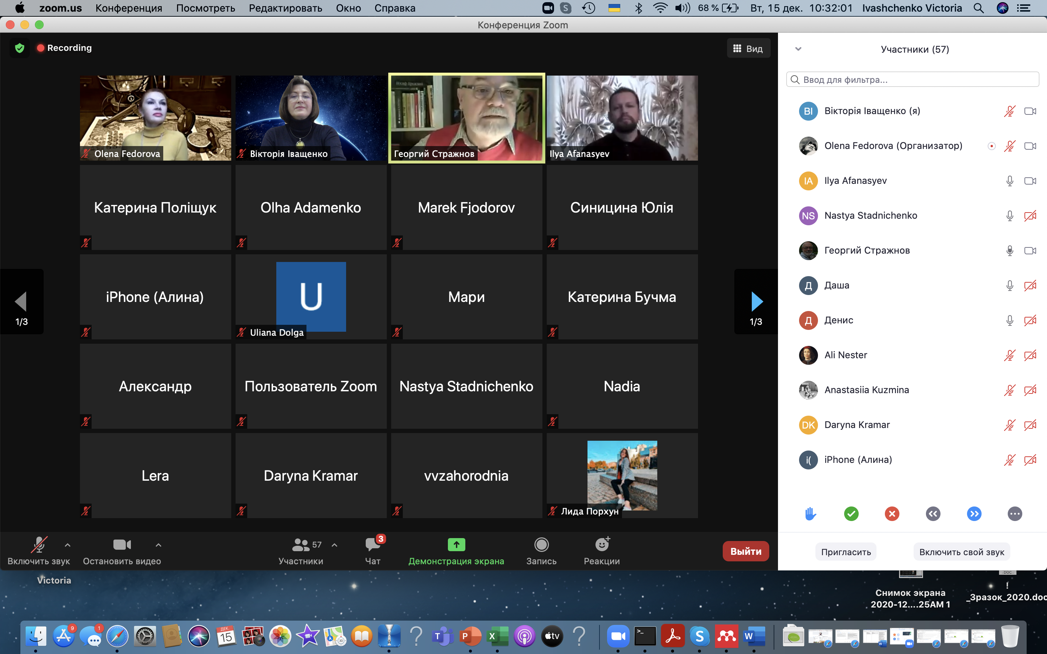Select Георгий Стражнов active speaker tile

tap(466, 118)
